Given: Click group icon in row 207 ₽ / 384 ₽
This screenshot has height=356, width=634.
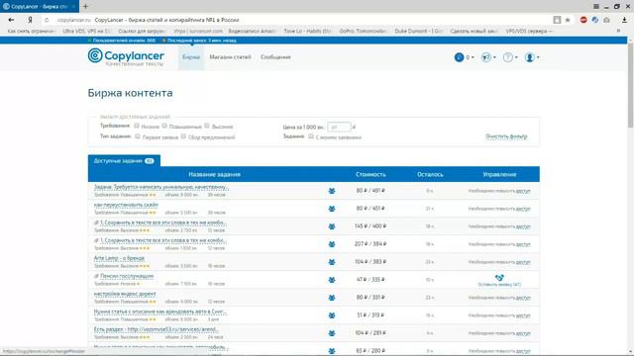Looking at the screenshot, I should click(x=332, y=244).
